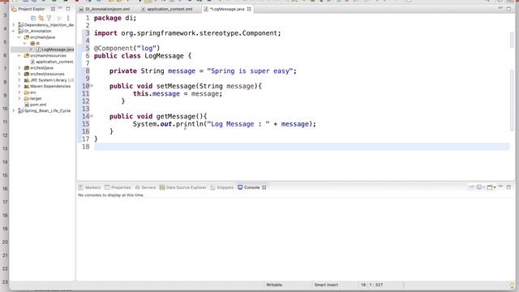Screen dimensions: 519x292
Task: Select LogMessage.java tree entry
Action: pos(58,49)
